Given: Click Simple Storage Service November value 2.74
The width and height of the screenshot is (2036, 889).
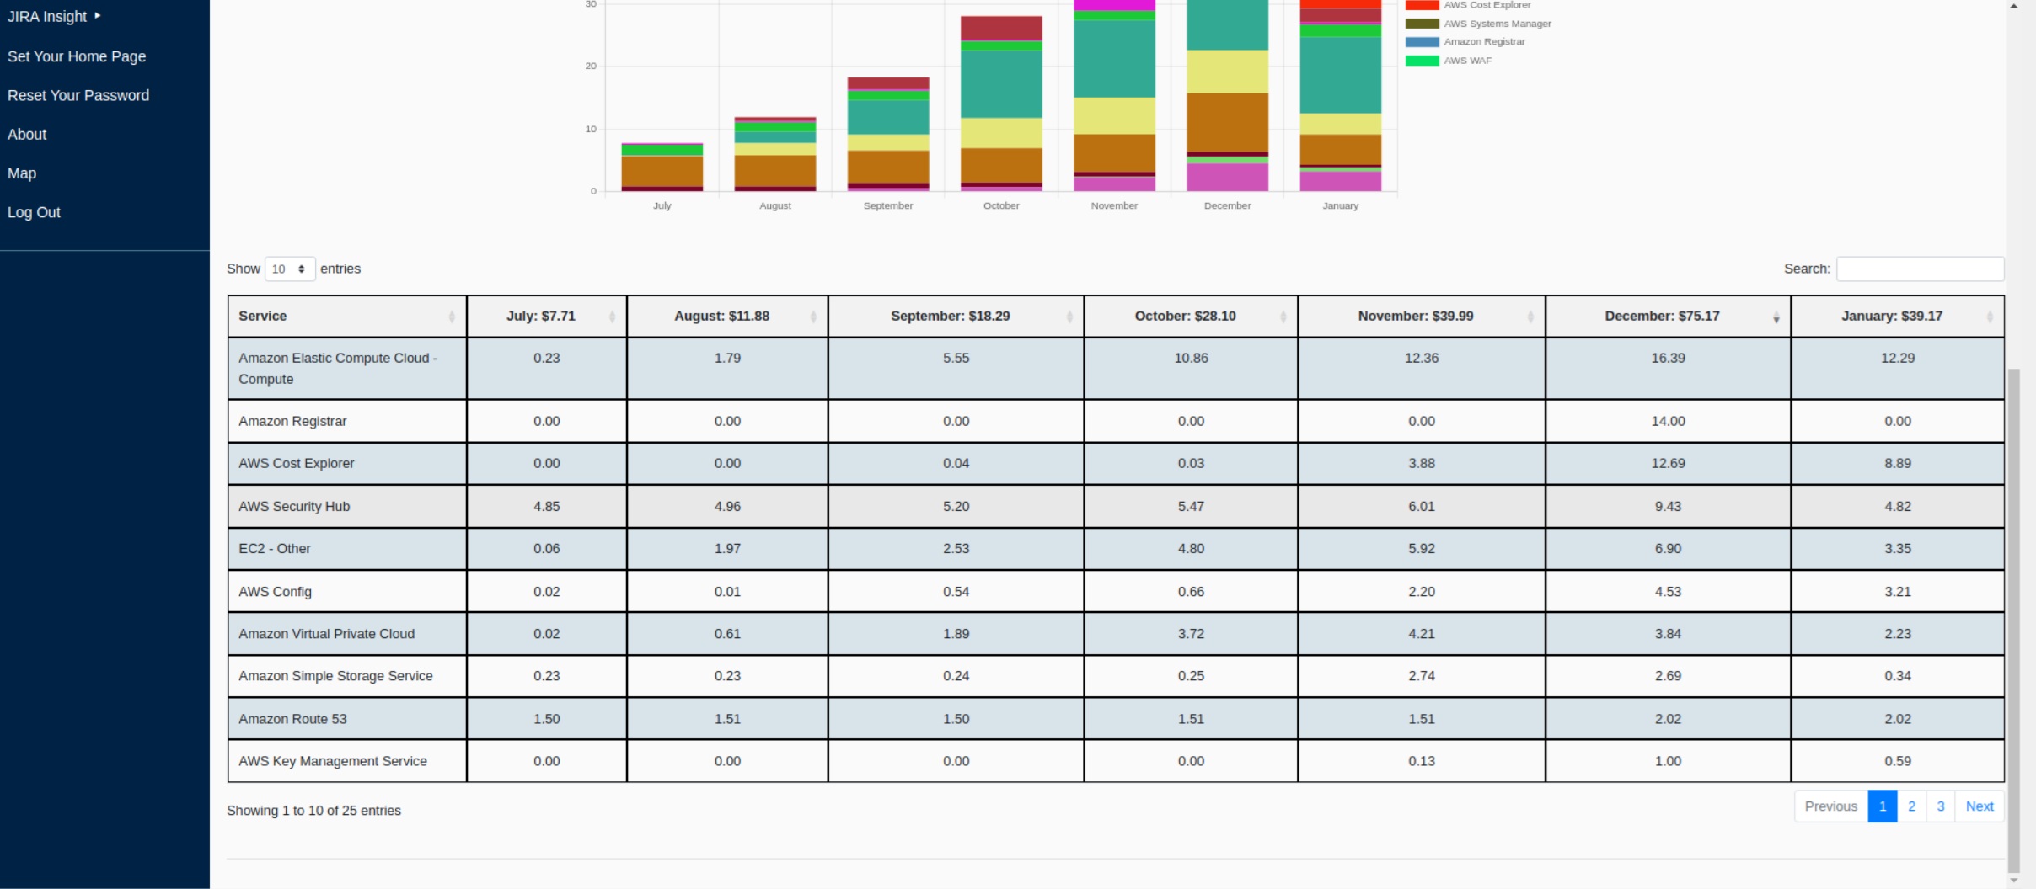Looking at the screenshot, I should click(x=1422, y=676).
